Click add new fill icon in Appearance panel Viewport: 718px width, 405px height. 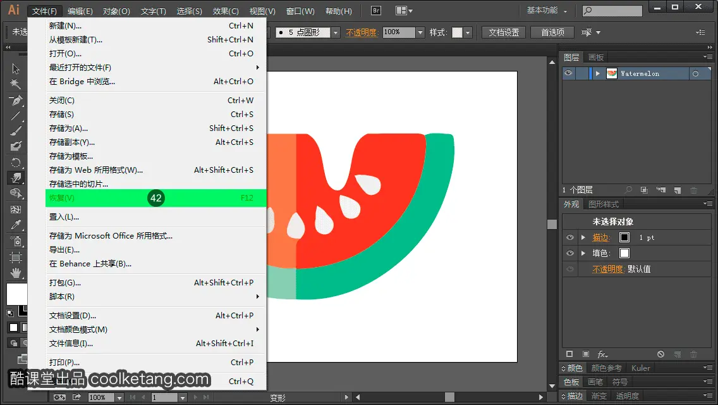click(586, 354)
